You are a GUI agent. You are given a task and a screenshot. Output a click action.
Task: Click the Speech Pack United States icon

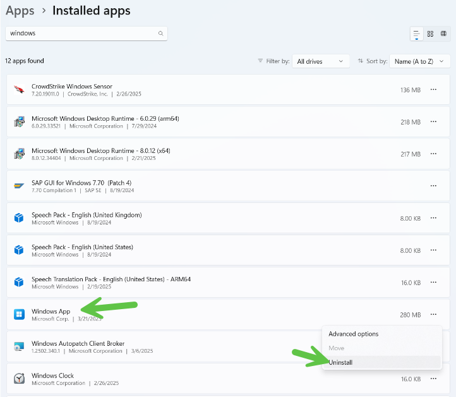click(x=19, y=250)
